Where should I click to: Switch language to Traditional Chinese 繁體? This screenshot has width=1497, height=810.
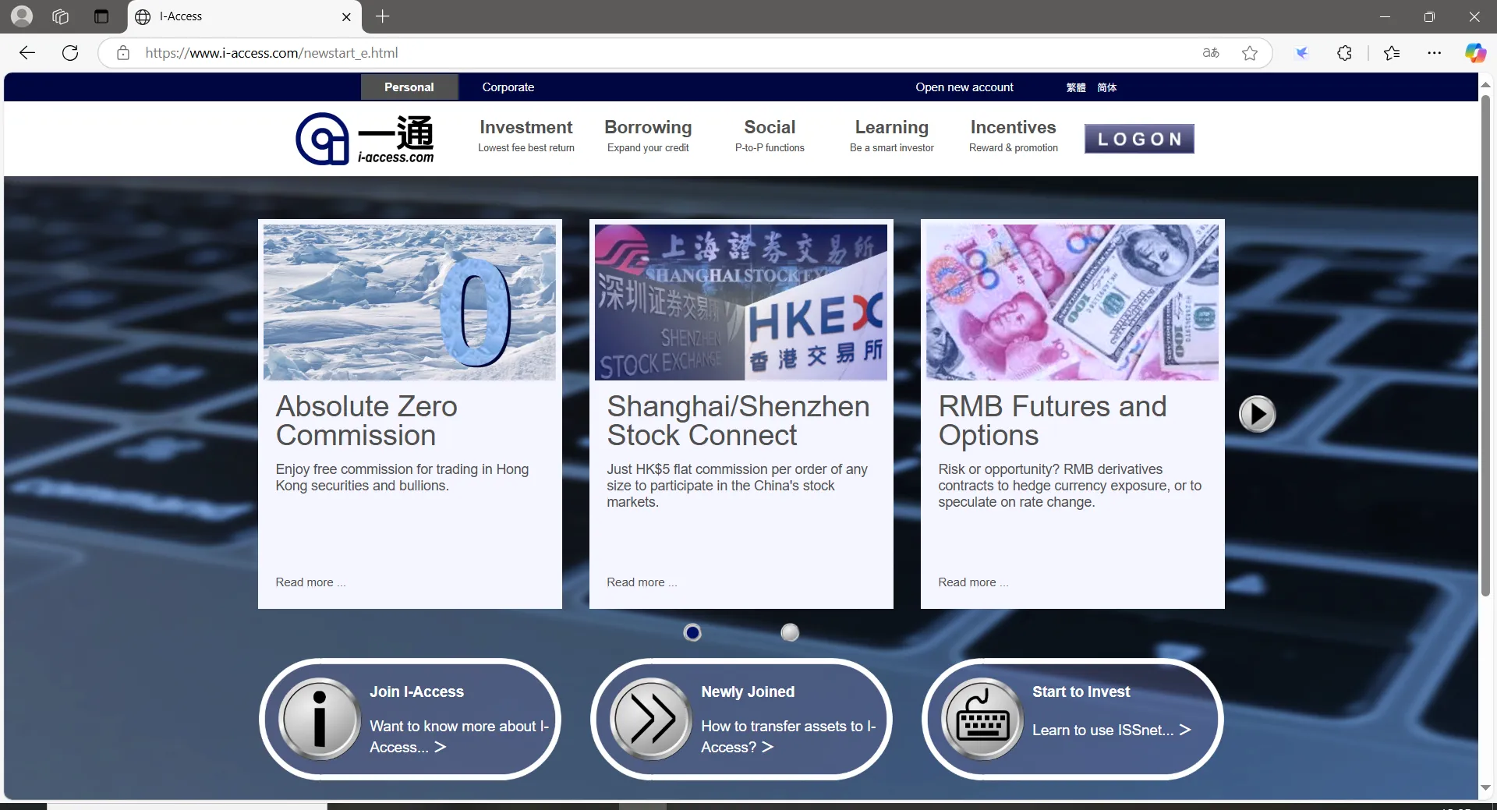1076,87
